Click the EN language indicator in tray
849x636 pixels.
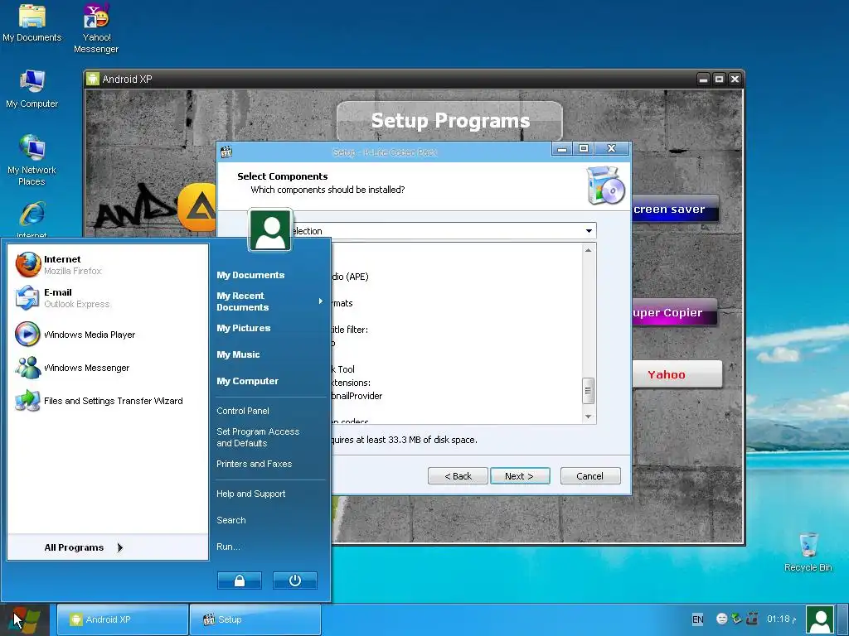(698, 619)
